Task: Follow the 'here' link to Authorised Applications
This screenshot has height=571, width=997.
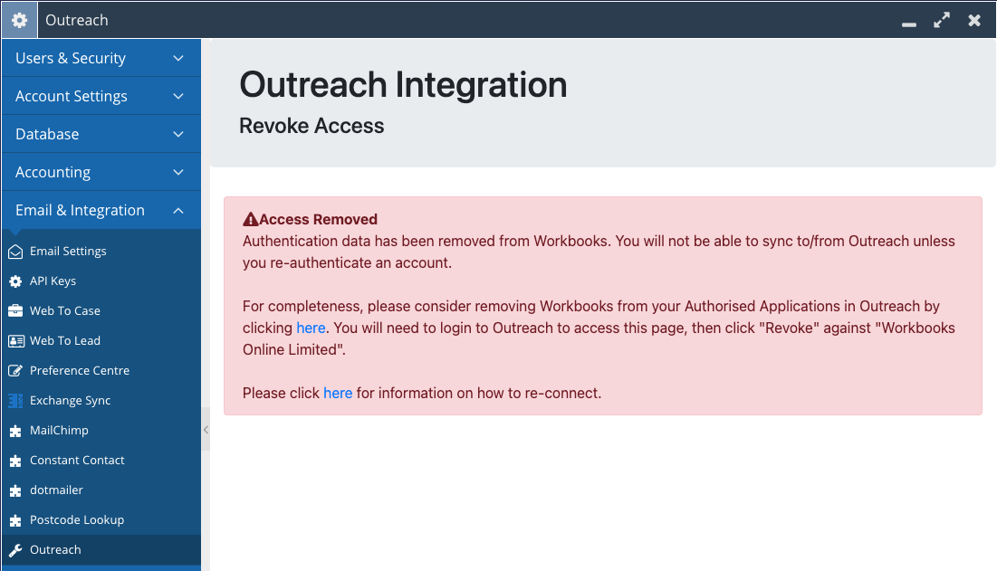Action: click(311, 328)
